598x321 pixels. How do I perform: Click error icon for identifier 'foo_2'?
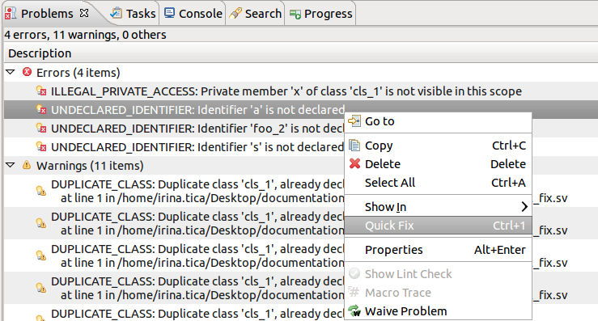[41, 128]
